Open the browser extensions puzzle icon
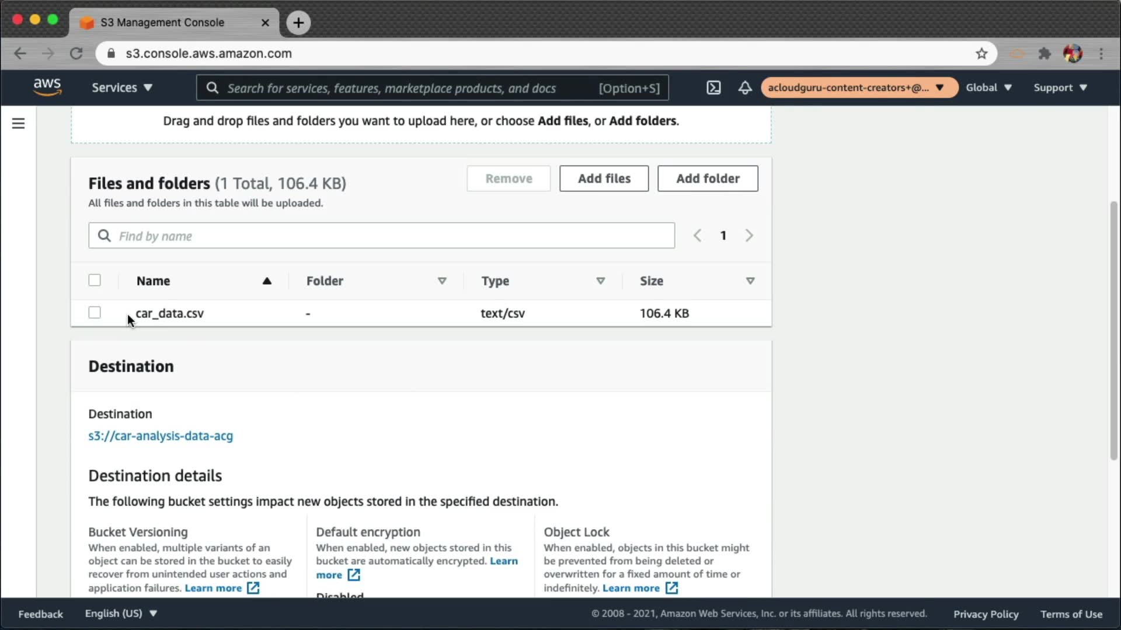 [x=1045, y=54]
